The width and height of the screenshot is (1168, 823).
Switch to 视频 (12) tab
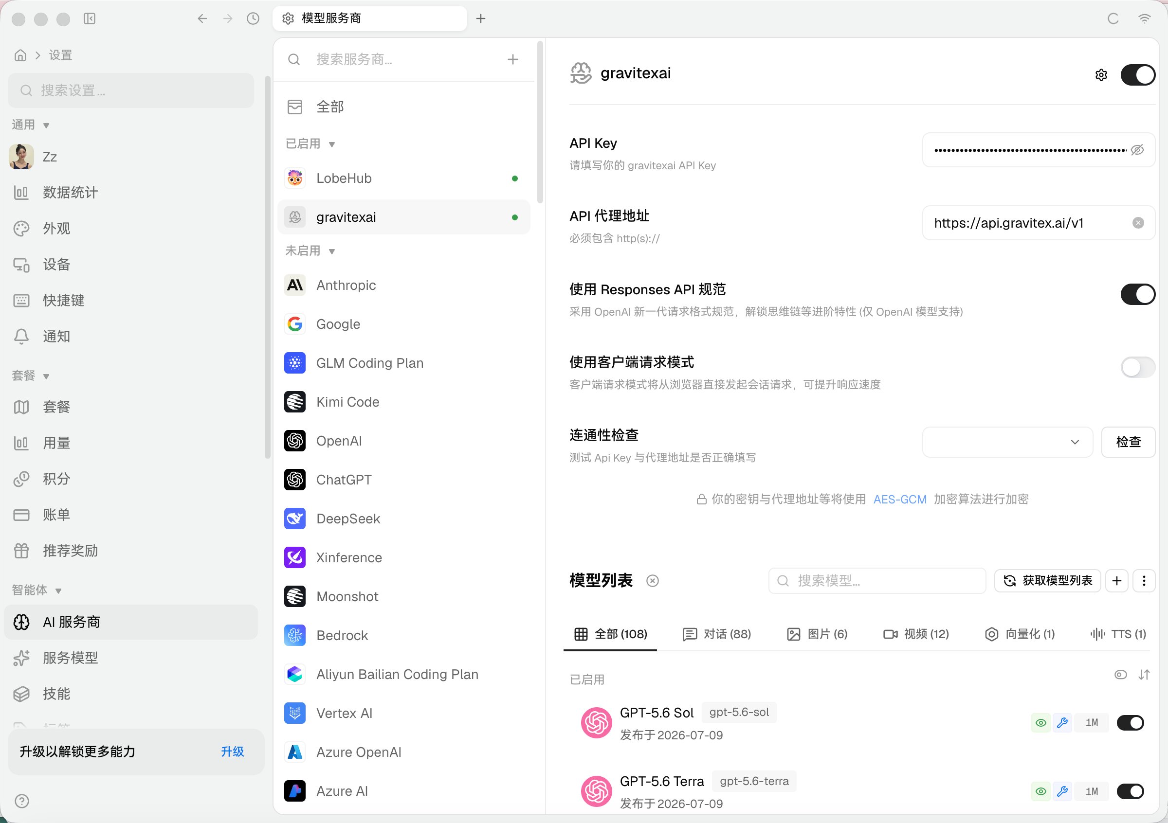916,634
